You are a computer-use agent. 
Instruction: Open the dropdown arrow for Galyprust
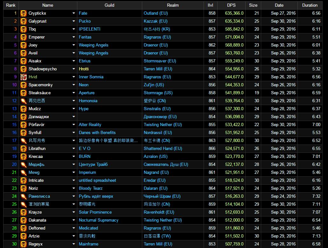click(x=73, y=21)
